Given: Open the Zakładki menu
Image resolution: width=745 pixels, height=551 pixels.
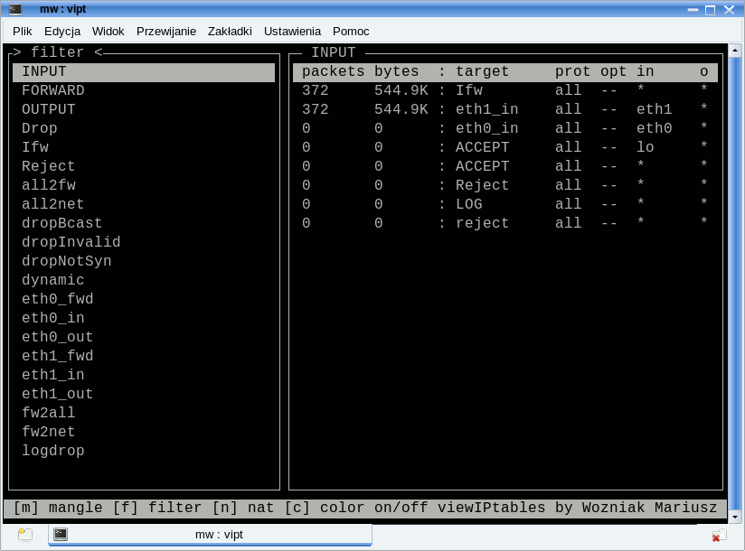Looking at the screenshot, I should [230, 31].
